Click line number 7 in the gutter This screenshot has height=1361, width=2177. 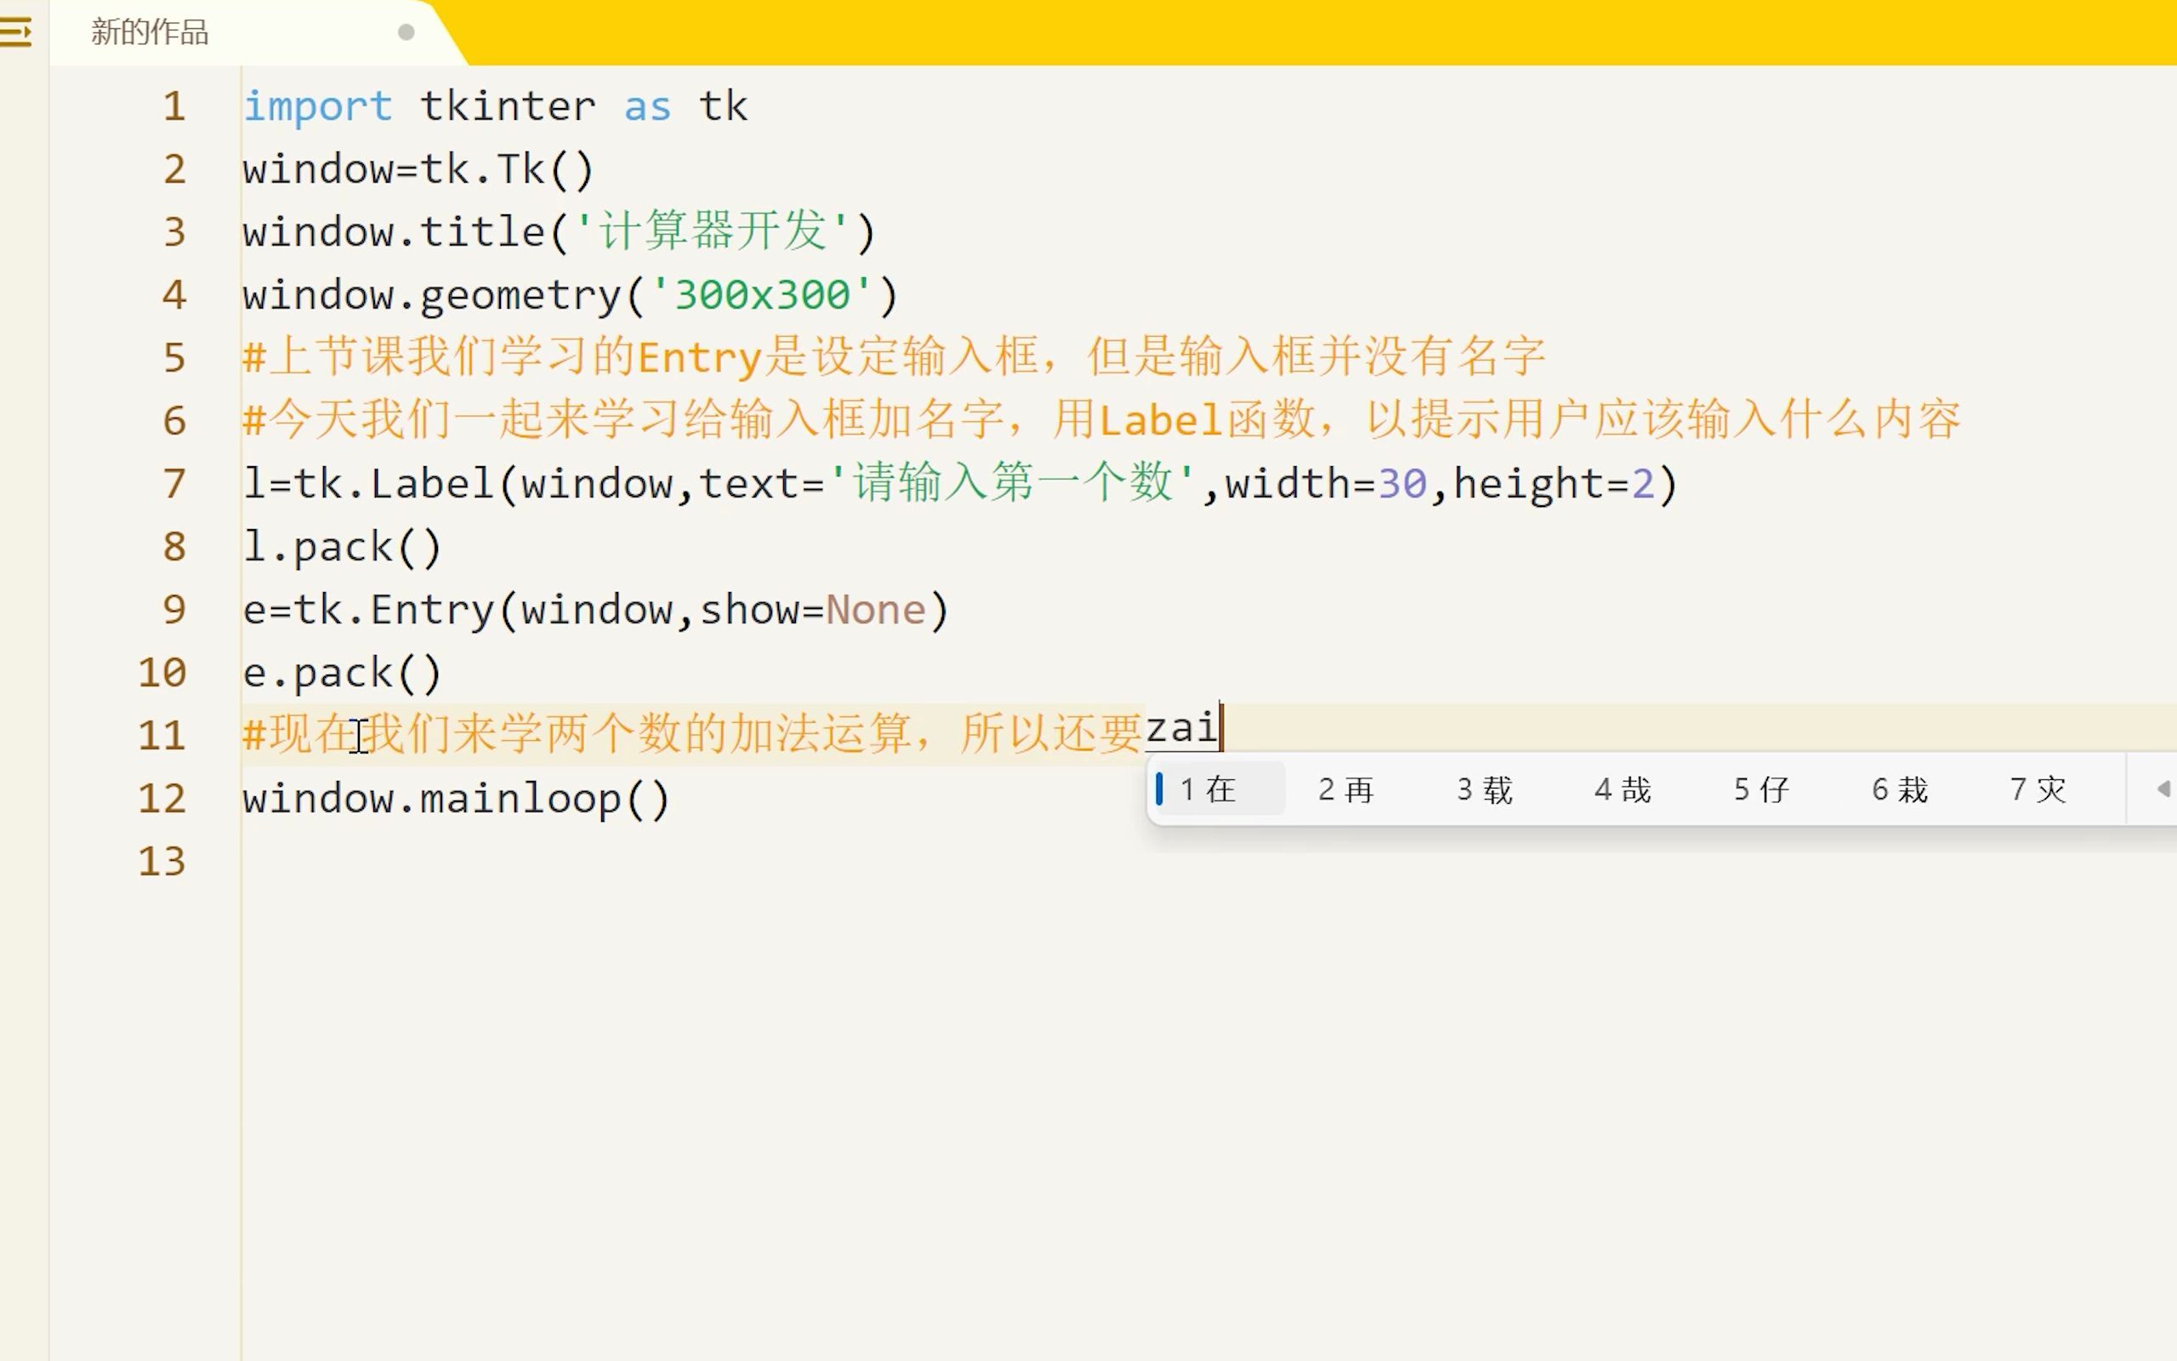click(x=174, y=484)
